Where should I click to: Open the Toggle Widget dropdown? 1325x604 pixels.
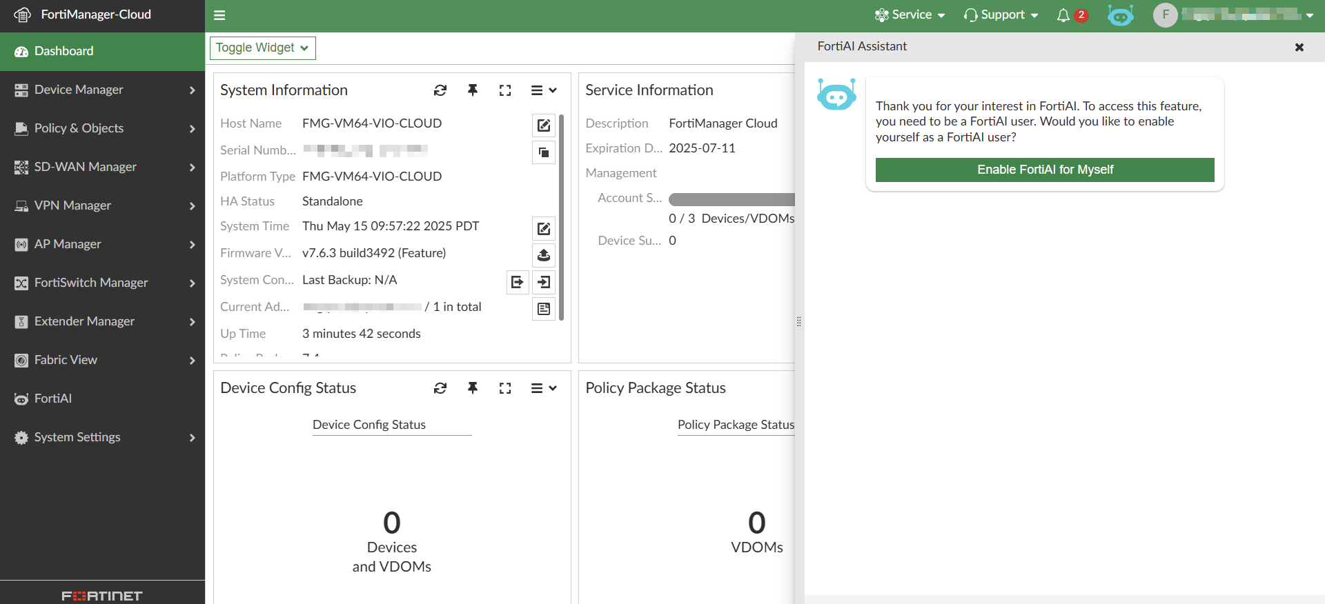(262, 48)
